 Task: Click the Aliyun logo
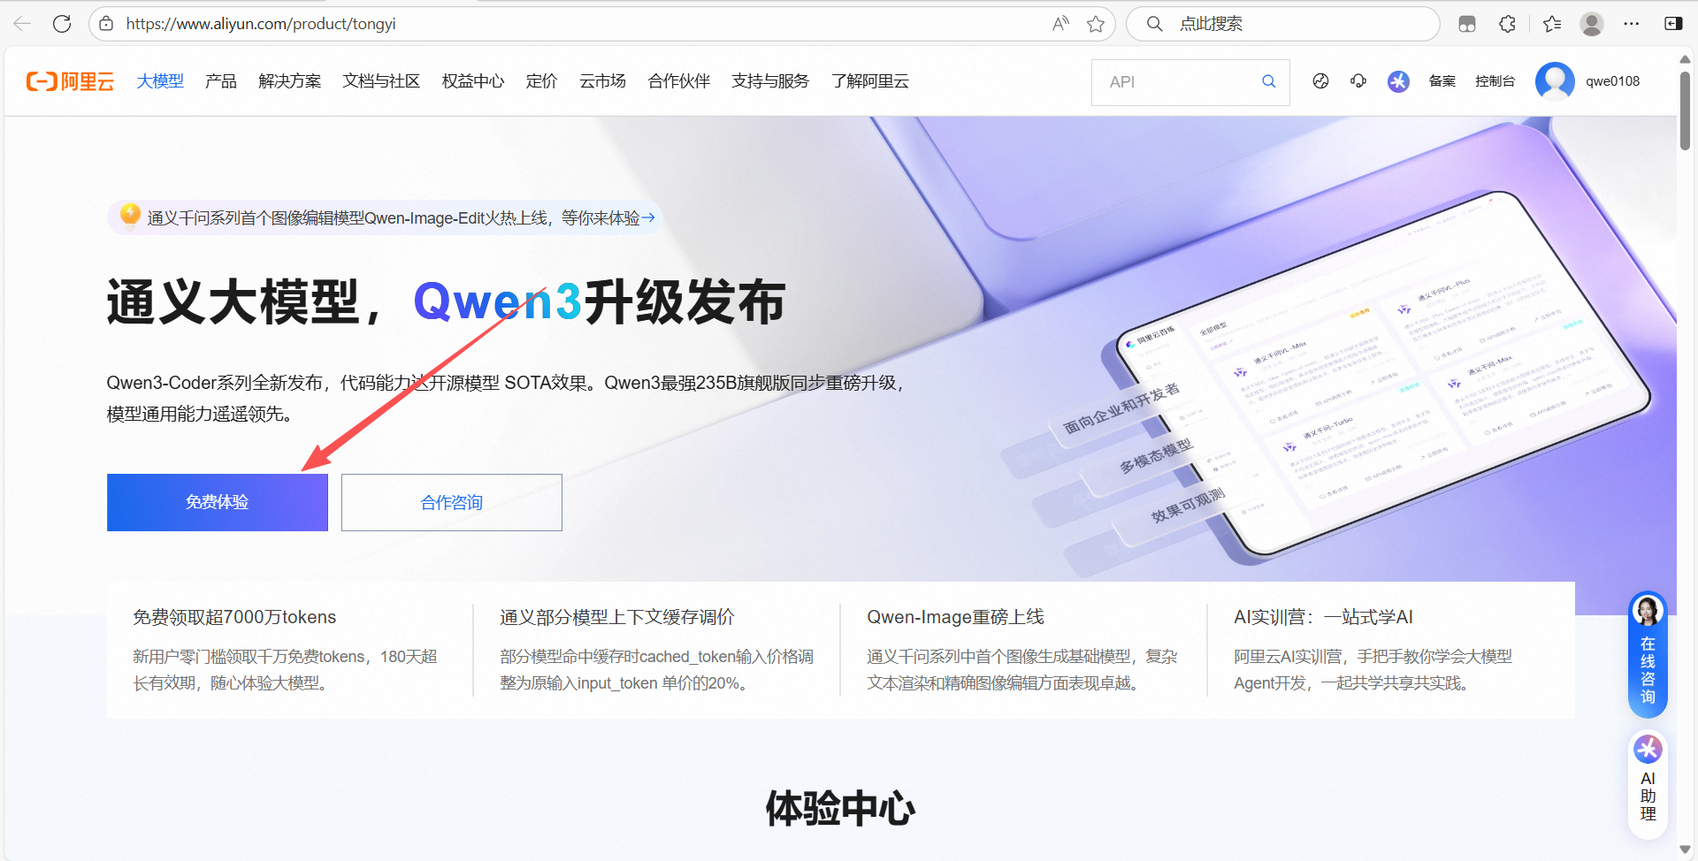pyautogui.click(x=70, y=81)
